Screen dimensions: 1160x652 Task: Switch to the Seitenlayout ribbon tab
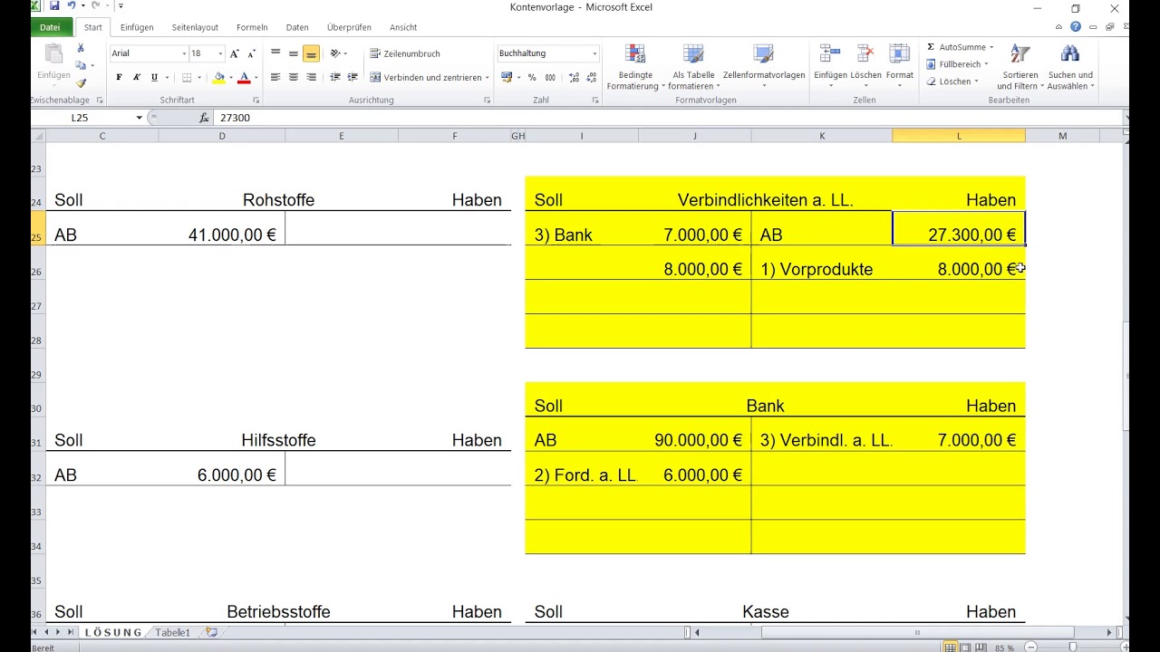tap(195, 27)
